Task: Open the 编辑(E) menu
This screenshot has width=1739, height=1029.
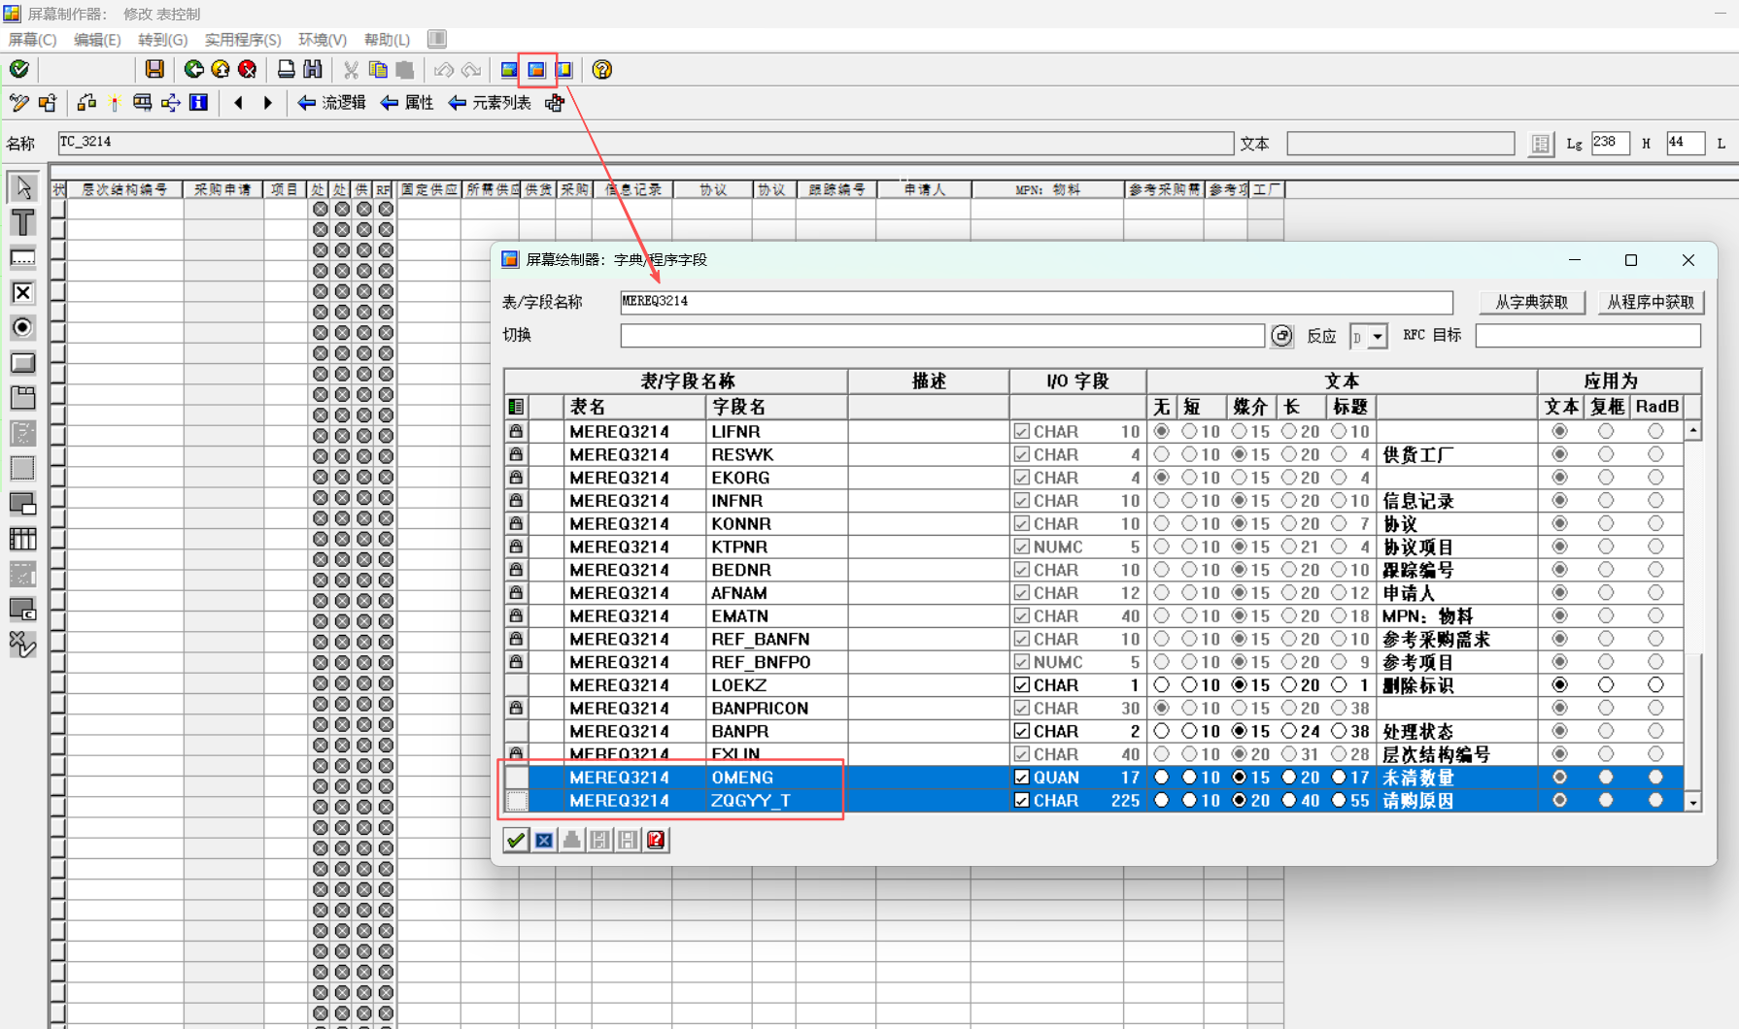Action: (x=96, y=40)
